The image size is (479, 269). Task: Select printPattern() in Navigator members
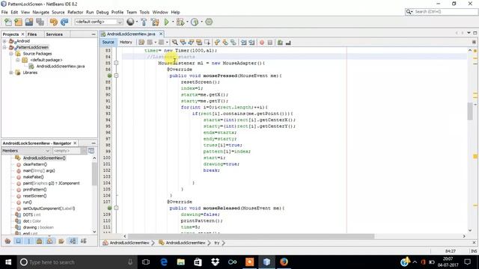pyautogui.click(x=35, y=189)
